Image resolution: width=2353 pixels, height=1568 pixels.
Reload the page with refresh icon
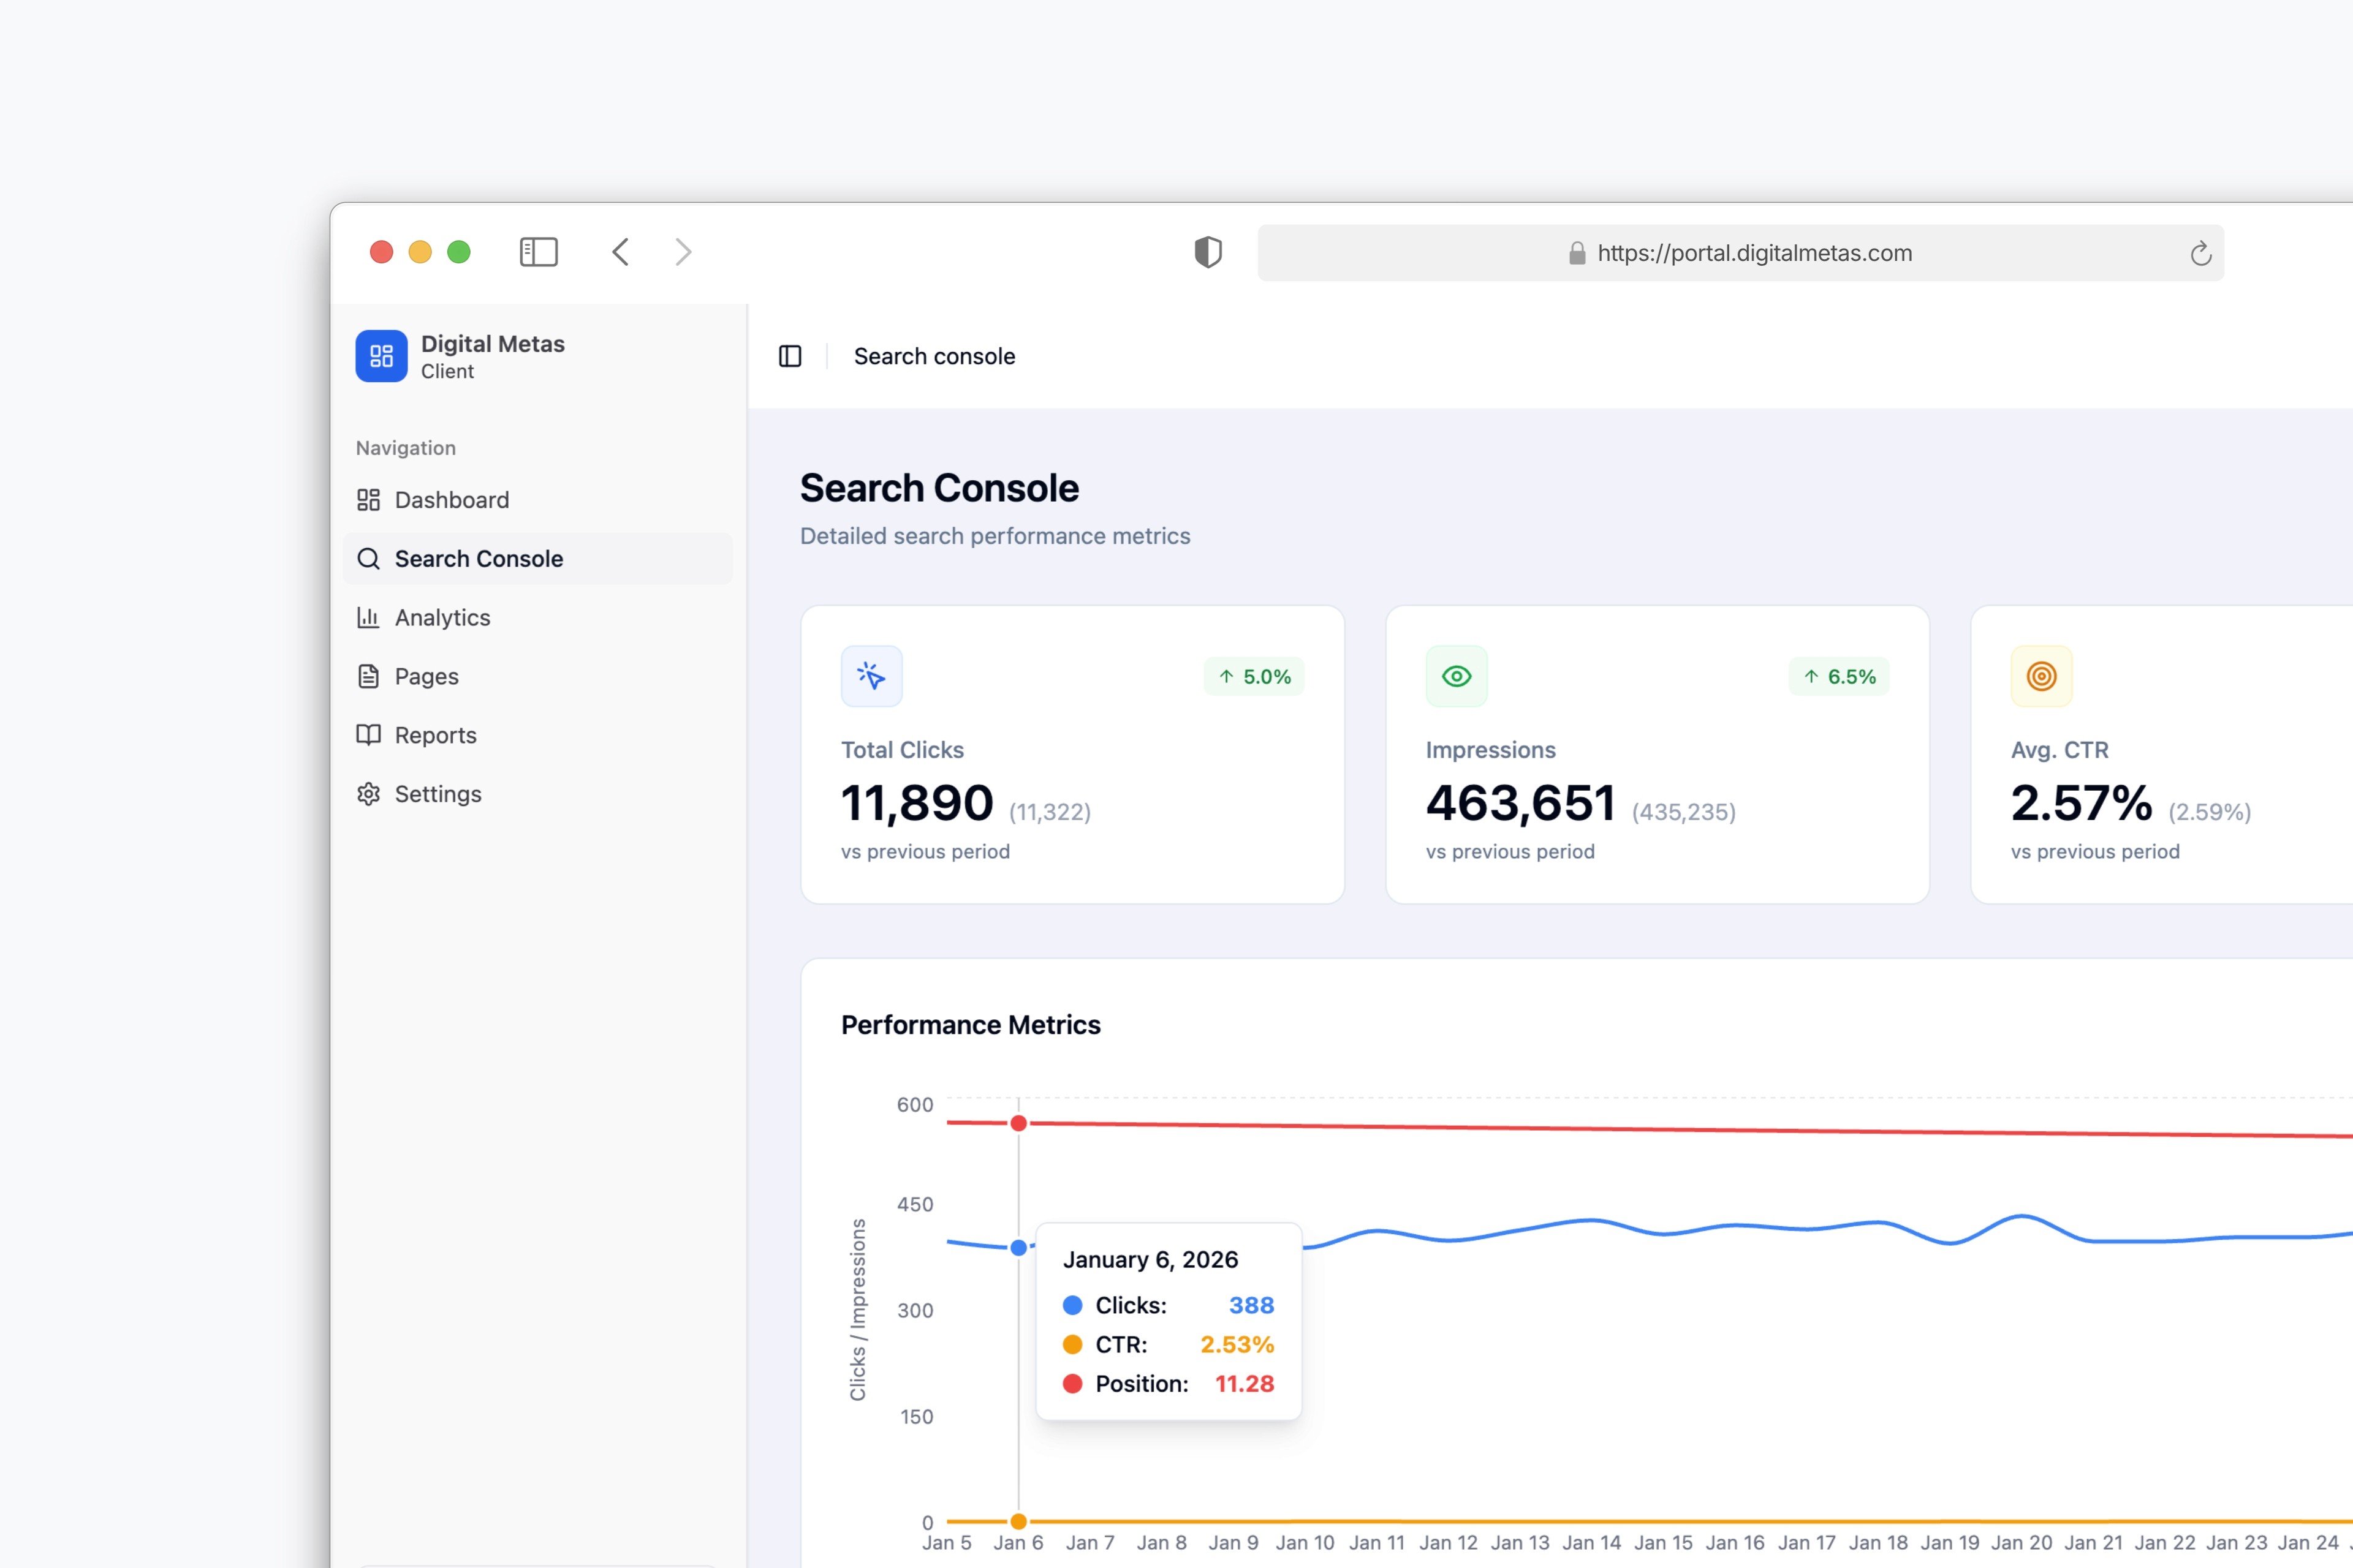pyautogui.click(x=2200, y=254)
